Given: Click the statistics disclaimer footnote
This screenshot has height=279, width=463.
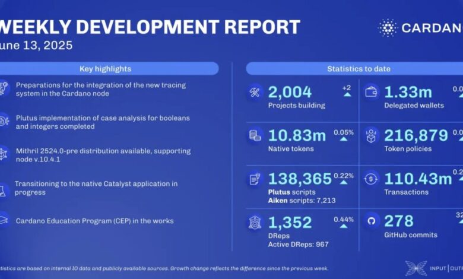Looking at the screenshot, I should [x=164, y=269].
